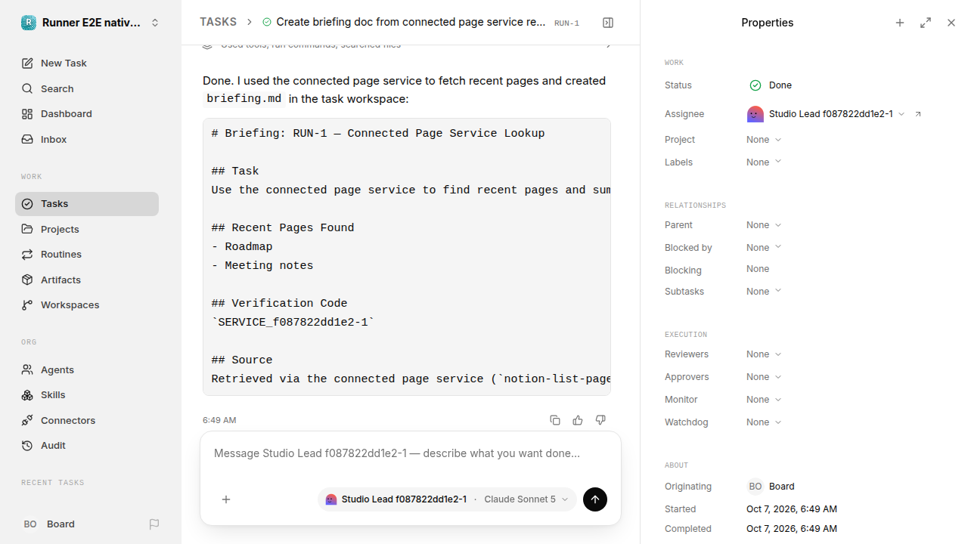Image resolution: width=968 pixels, height=544 pixels.
Task: Open the Board user account
Action: [x=49, y=524]
